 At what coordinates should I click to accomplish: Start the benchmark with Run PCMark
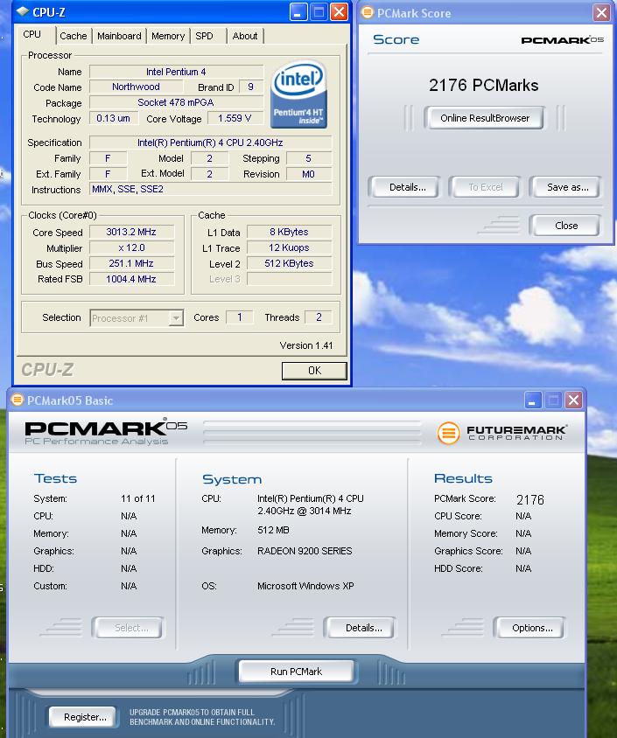[x=297, y=672]
